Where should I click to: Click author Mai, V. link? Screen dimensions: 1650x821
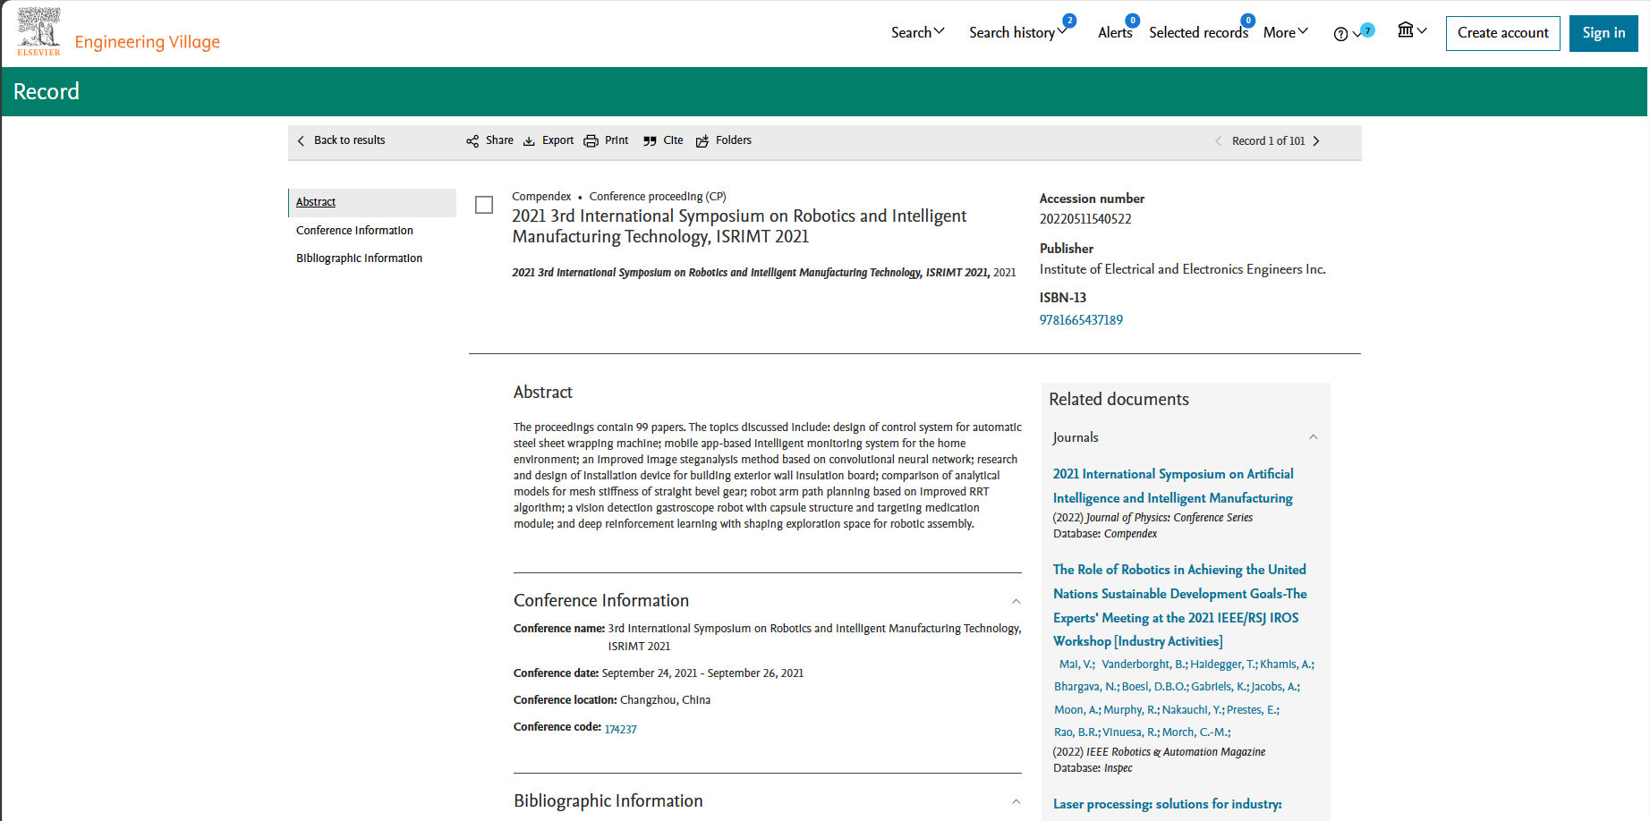pos(1076,664)
